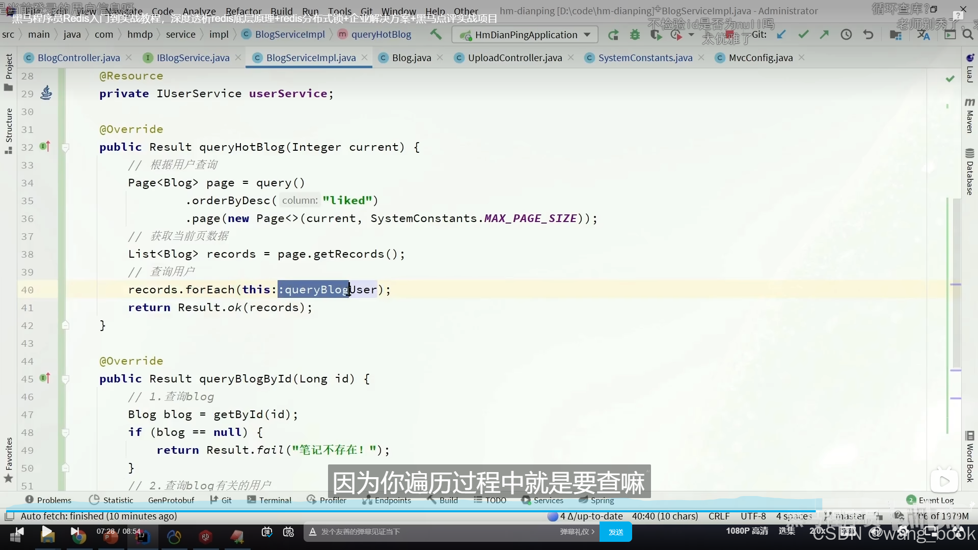Open the Terminal tool window

[x=269, y=500]
